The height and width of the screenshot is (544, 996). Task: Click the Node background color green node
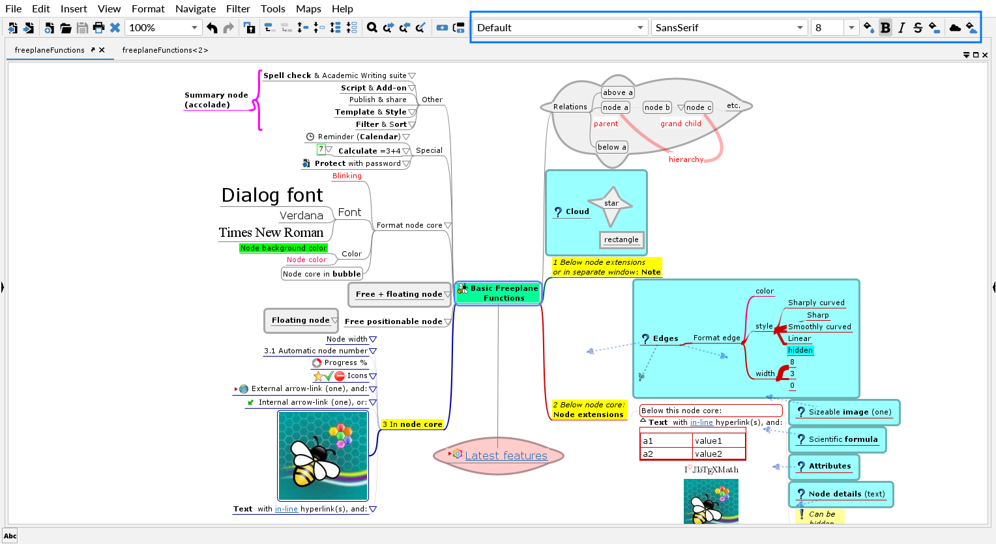tap(283, 248)
